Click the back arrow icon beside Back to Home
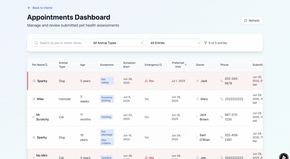This screenshot has height=159, width=290. point(29,8)
